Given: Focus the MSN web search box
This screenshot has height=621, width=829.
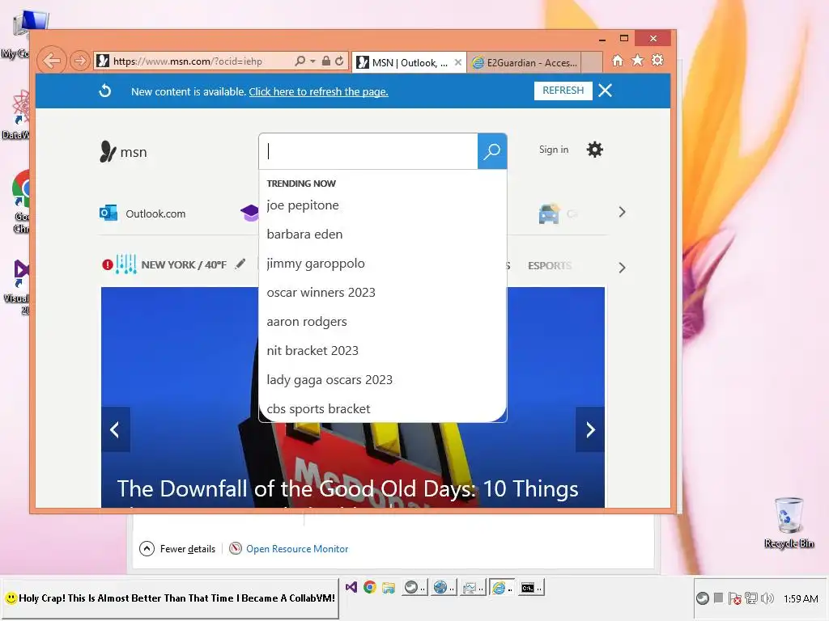Looking at the screenshot, I should [x=368, y=151].
